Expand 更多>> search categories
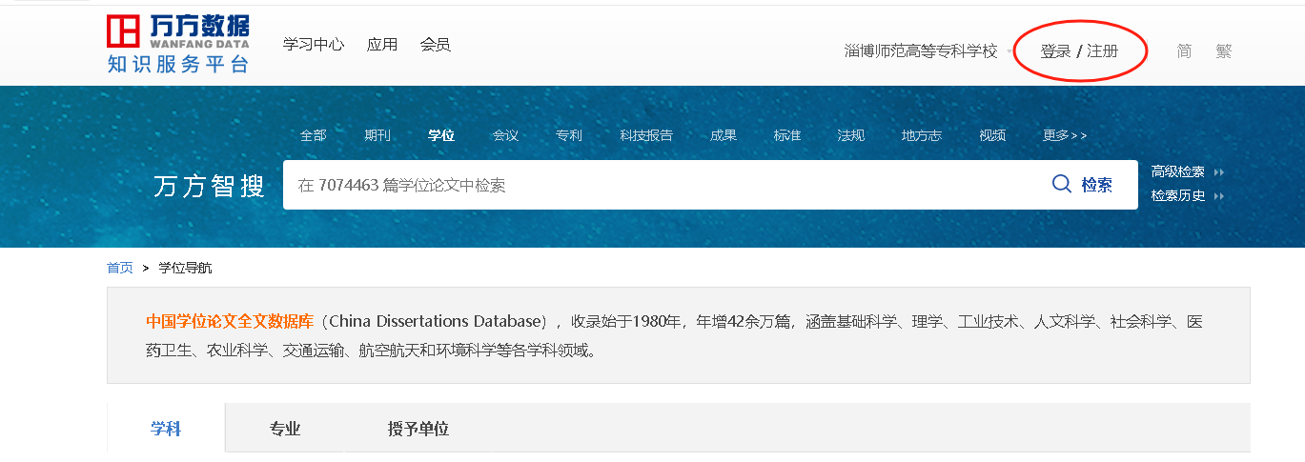The image size is (1305, 462). 1065,135
